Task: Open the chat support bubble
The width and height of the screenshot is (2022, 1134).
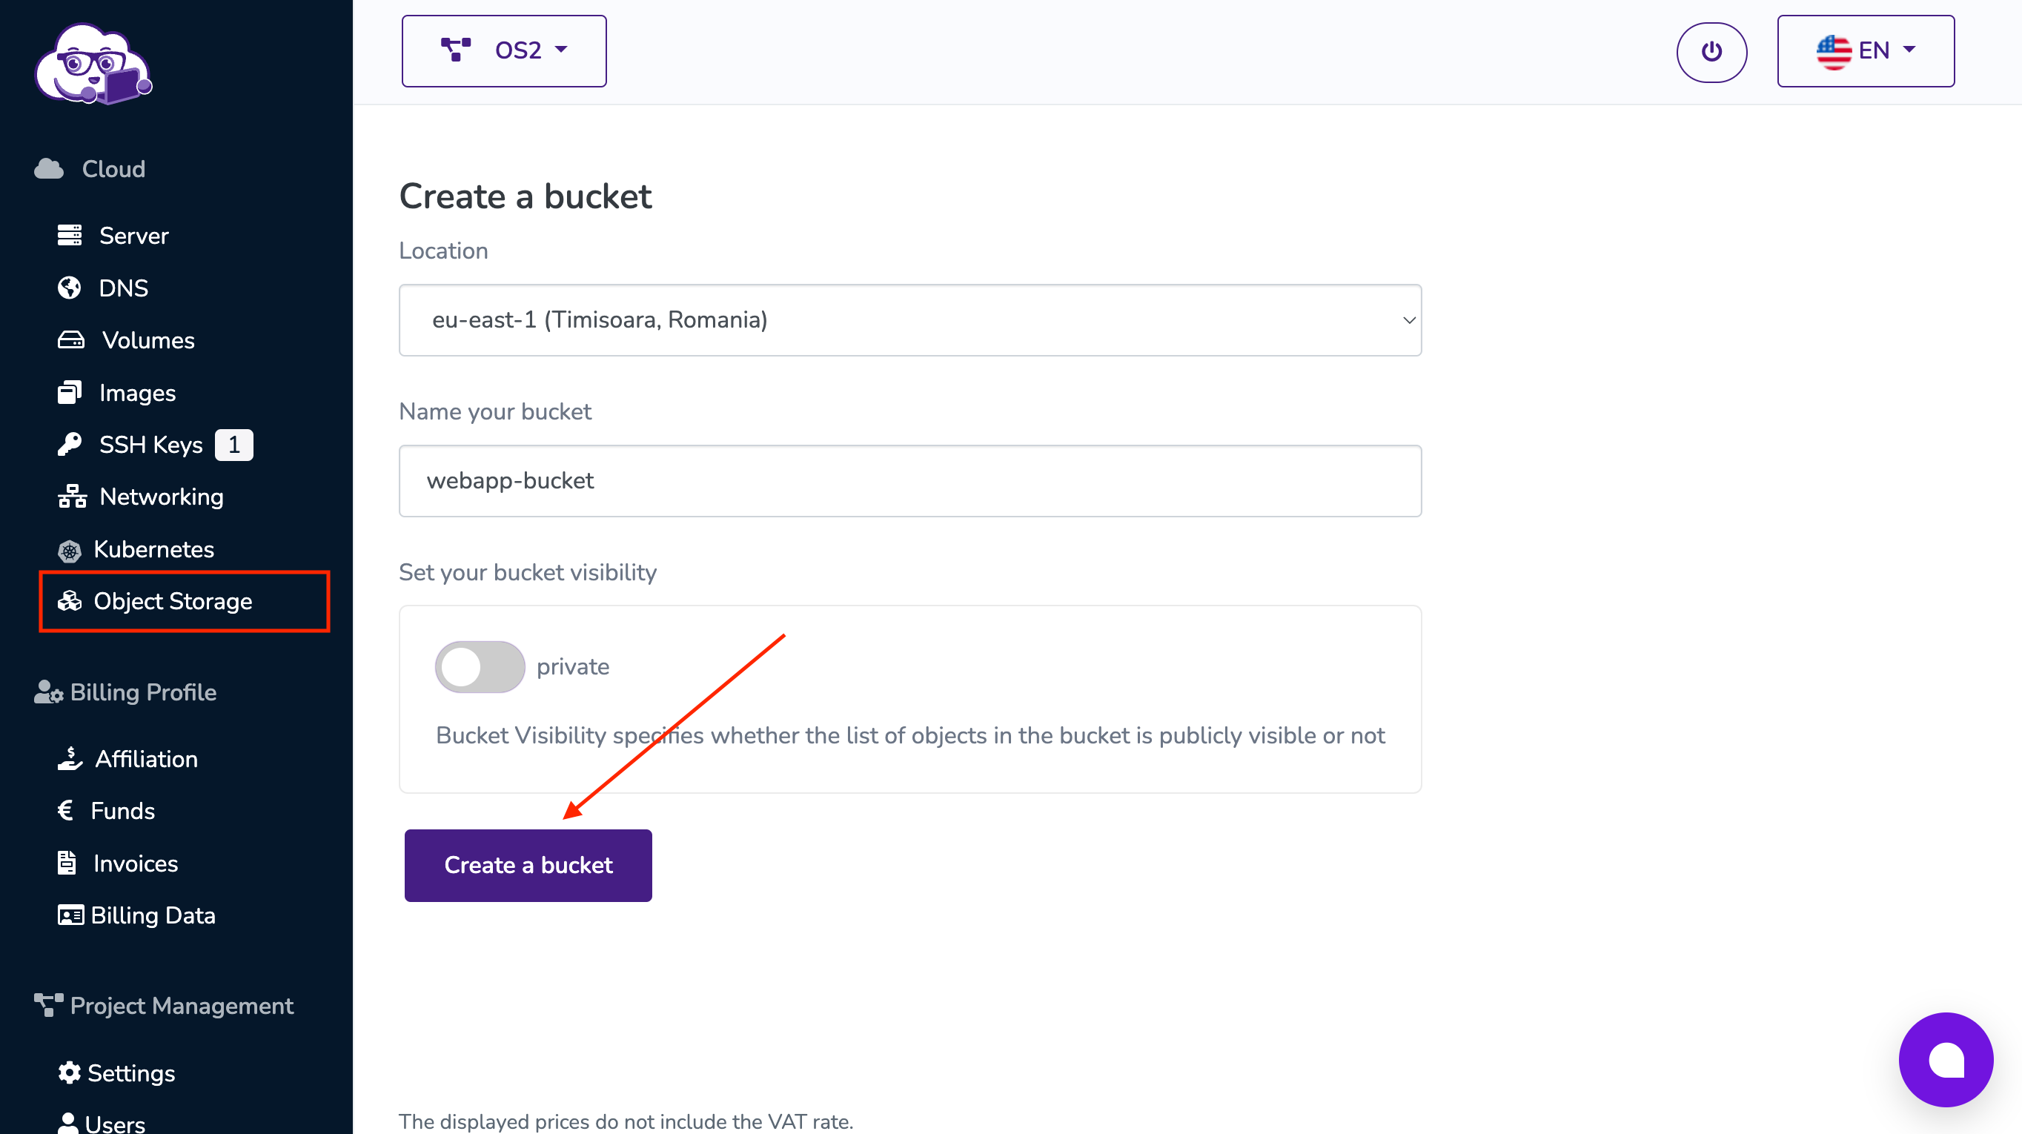Action: [1945, 1058]
